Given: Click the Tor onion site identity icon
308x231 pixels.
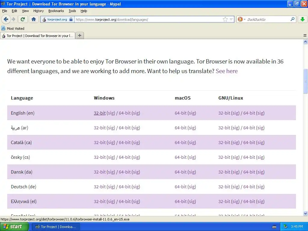Looking at the screenshot, I should coord(44,20).
